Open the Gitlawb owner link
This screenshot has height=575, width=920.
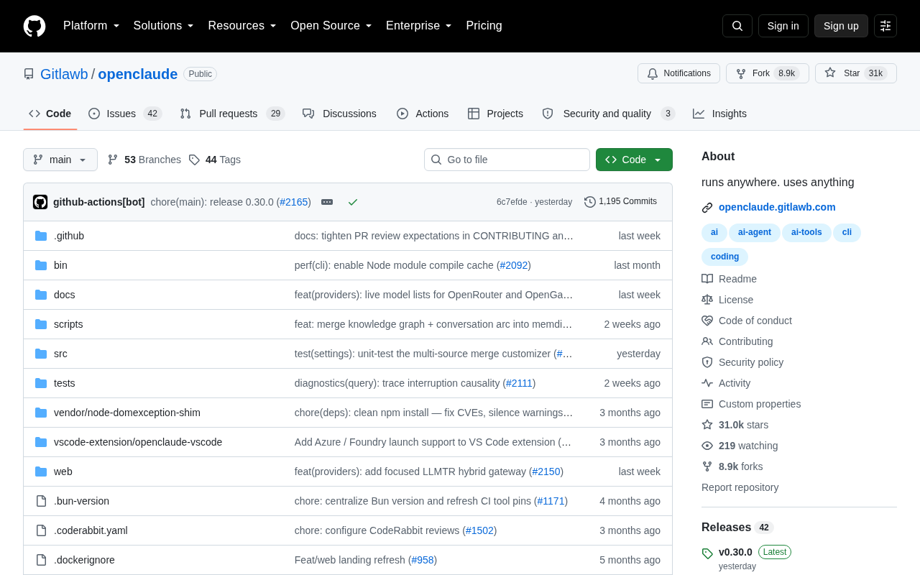click(x=64, y=74)
